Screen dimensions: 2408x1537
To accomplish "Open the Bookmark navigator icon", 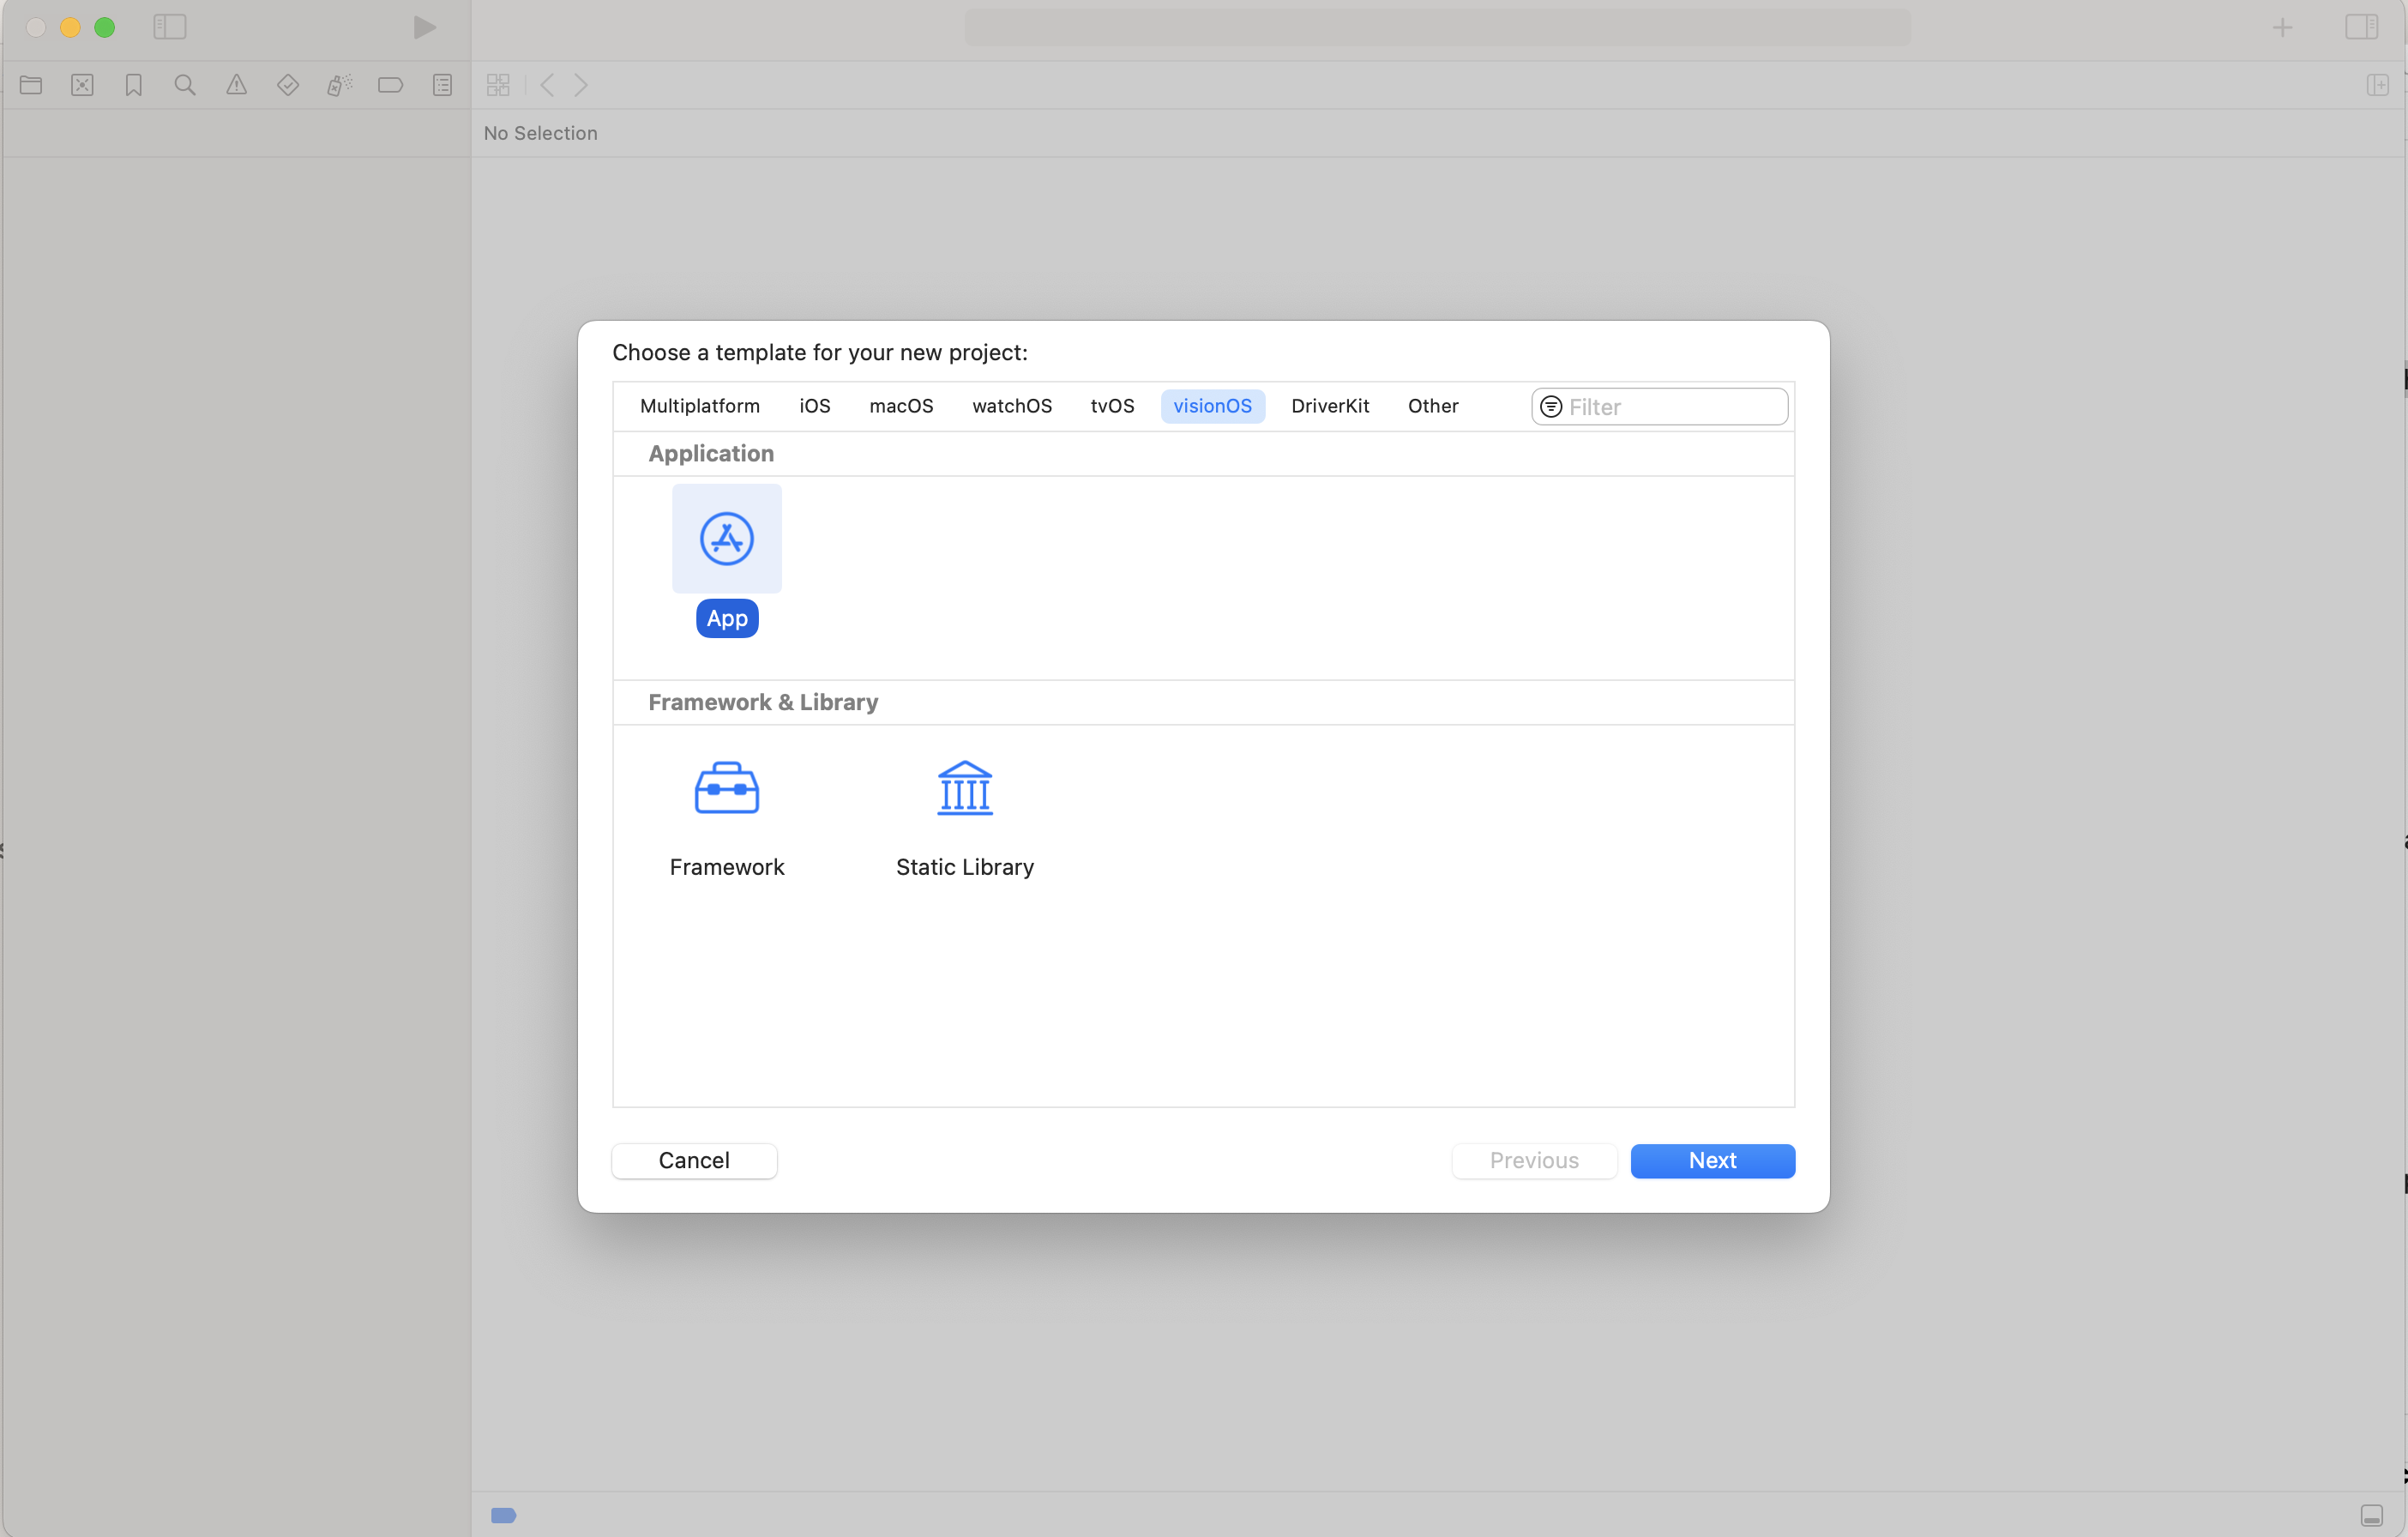I will pyautogui.click(x=134, y=85).
